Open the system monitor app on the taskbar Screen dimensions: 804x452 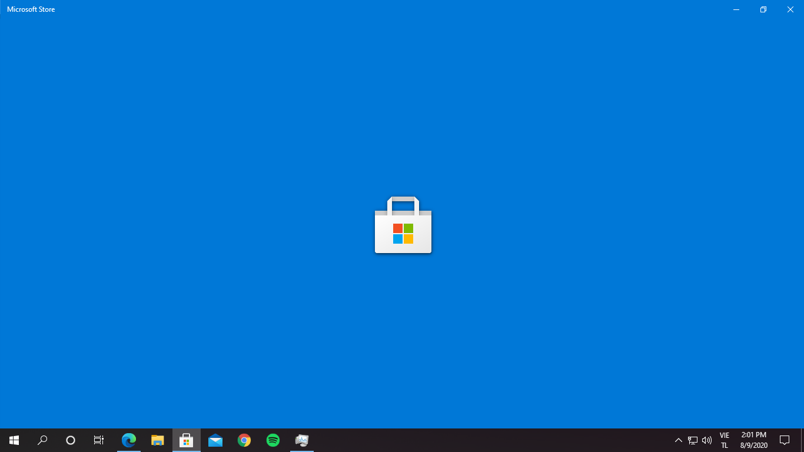(x=301, y=440)
